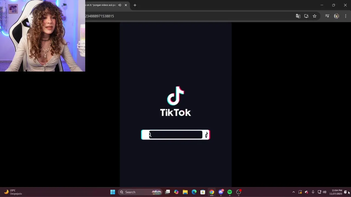This screenshot has height=197, width=351.
Task: Open the Windows Start menu
Action: click(x=113, y=192)
